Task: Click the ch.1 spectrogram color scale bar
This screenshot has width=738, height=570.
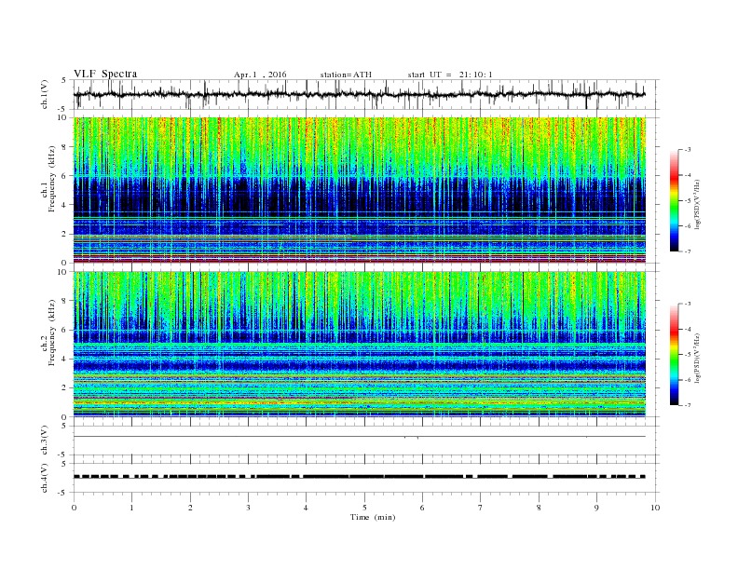Action: (x=675, y=200)
